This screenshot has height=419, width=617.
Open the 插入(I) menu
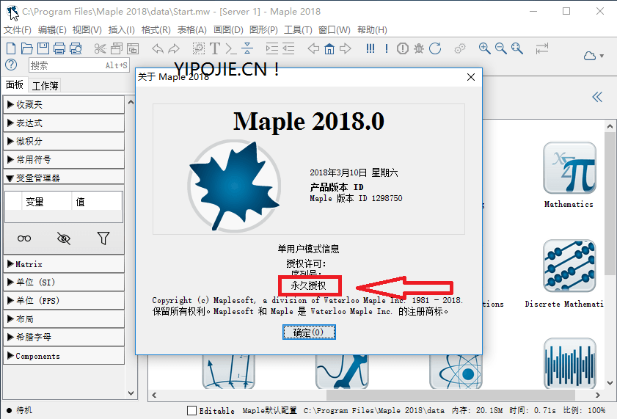pos(121,30)
